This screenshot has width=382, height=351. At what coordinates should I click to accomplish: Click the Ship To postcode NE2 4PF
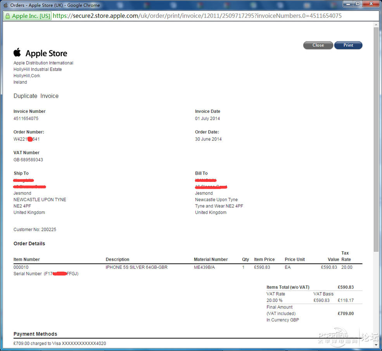click(22, 206)
